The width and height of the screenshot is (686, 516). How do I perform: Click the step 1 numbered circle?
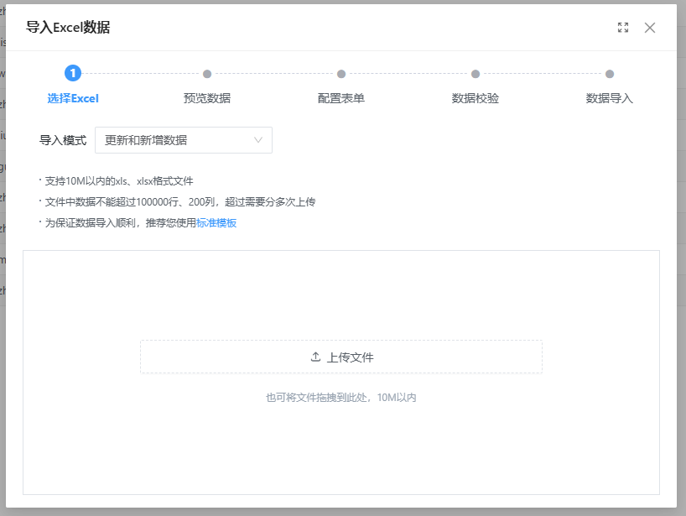tap(73, 74)
